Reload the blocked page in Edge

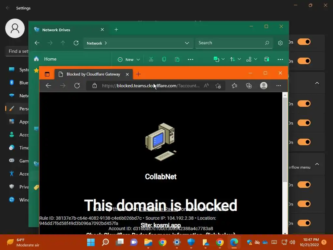click(77, 86)
